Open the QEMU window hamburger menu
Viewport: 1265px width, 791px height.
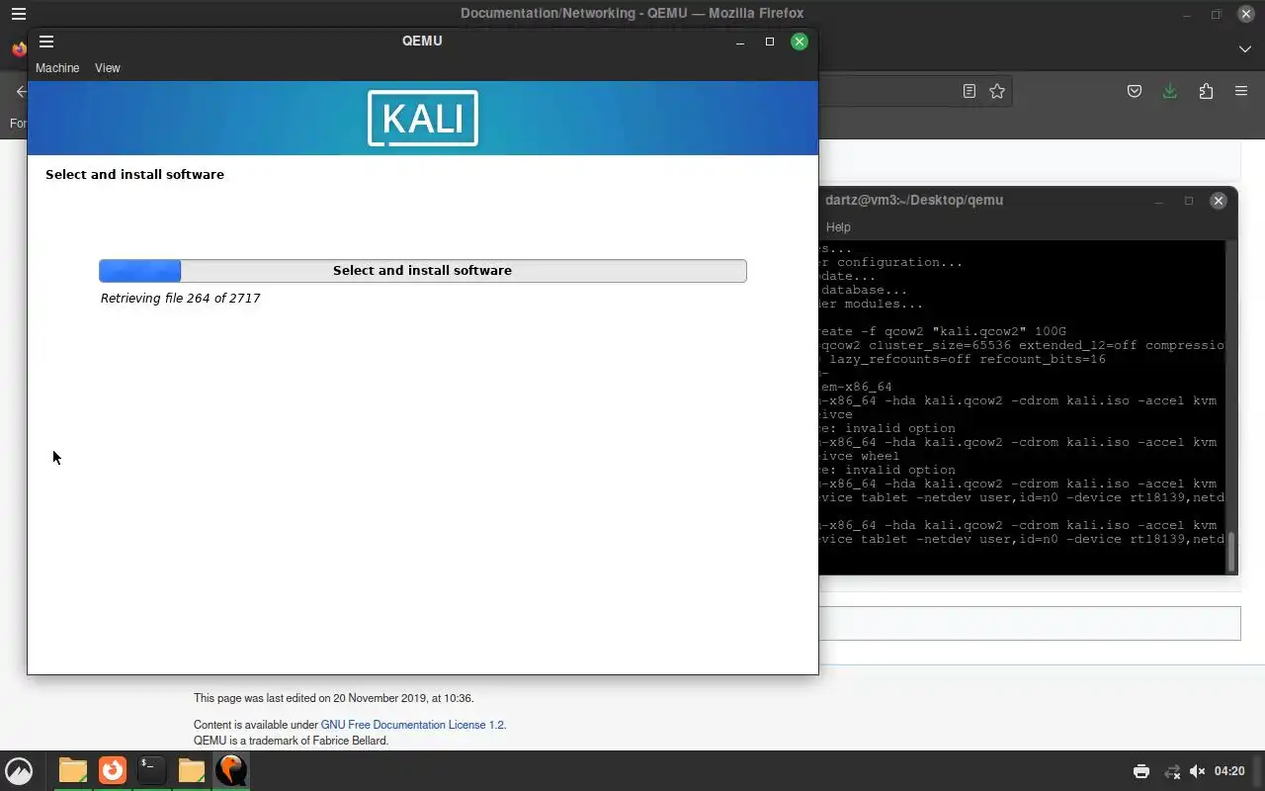click(46, 42)
